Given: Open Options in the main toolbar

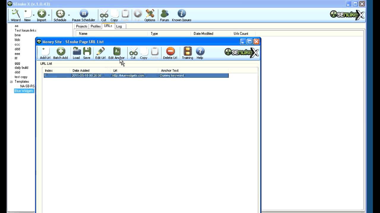Looking at the screenshot, I should tap(150, 15).
